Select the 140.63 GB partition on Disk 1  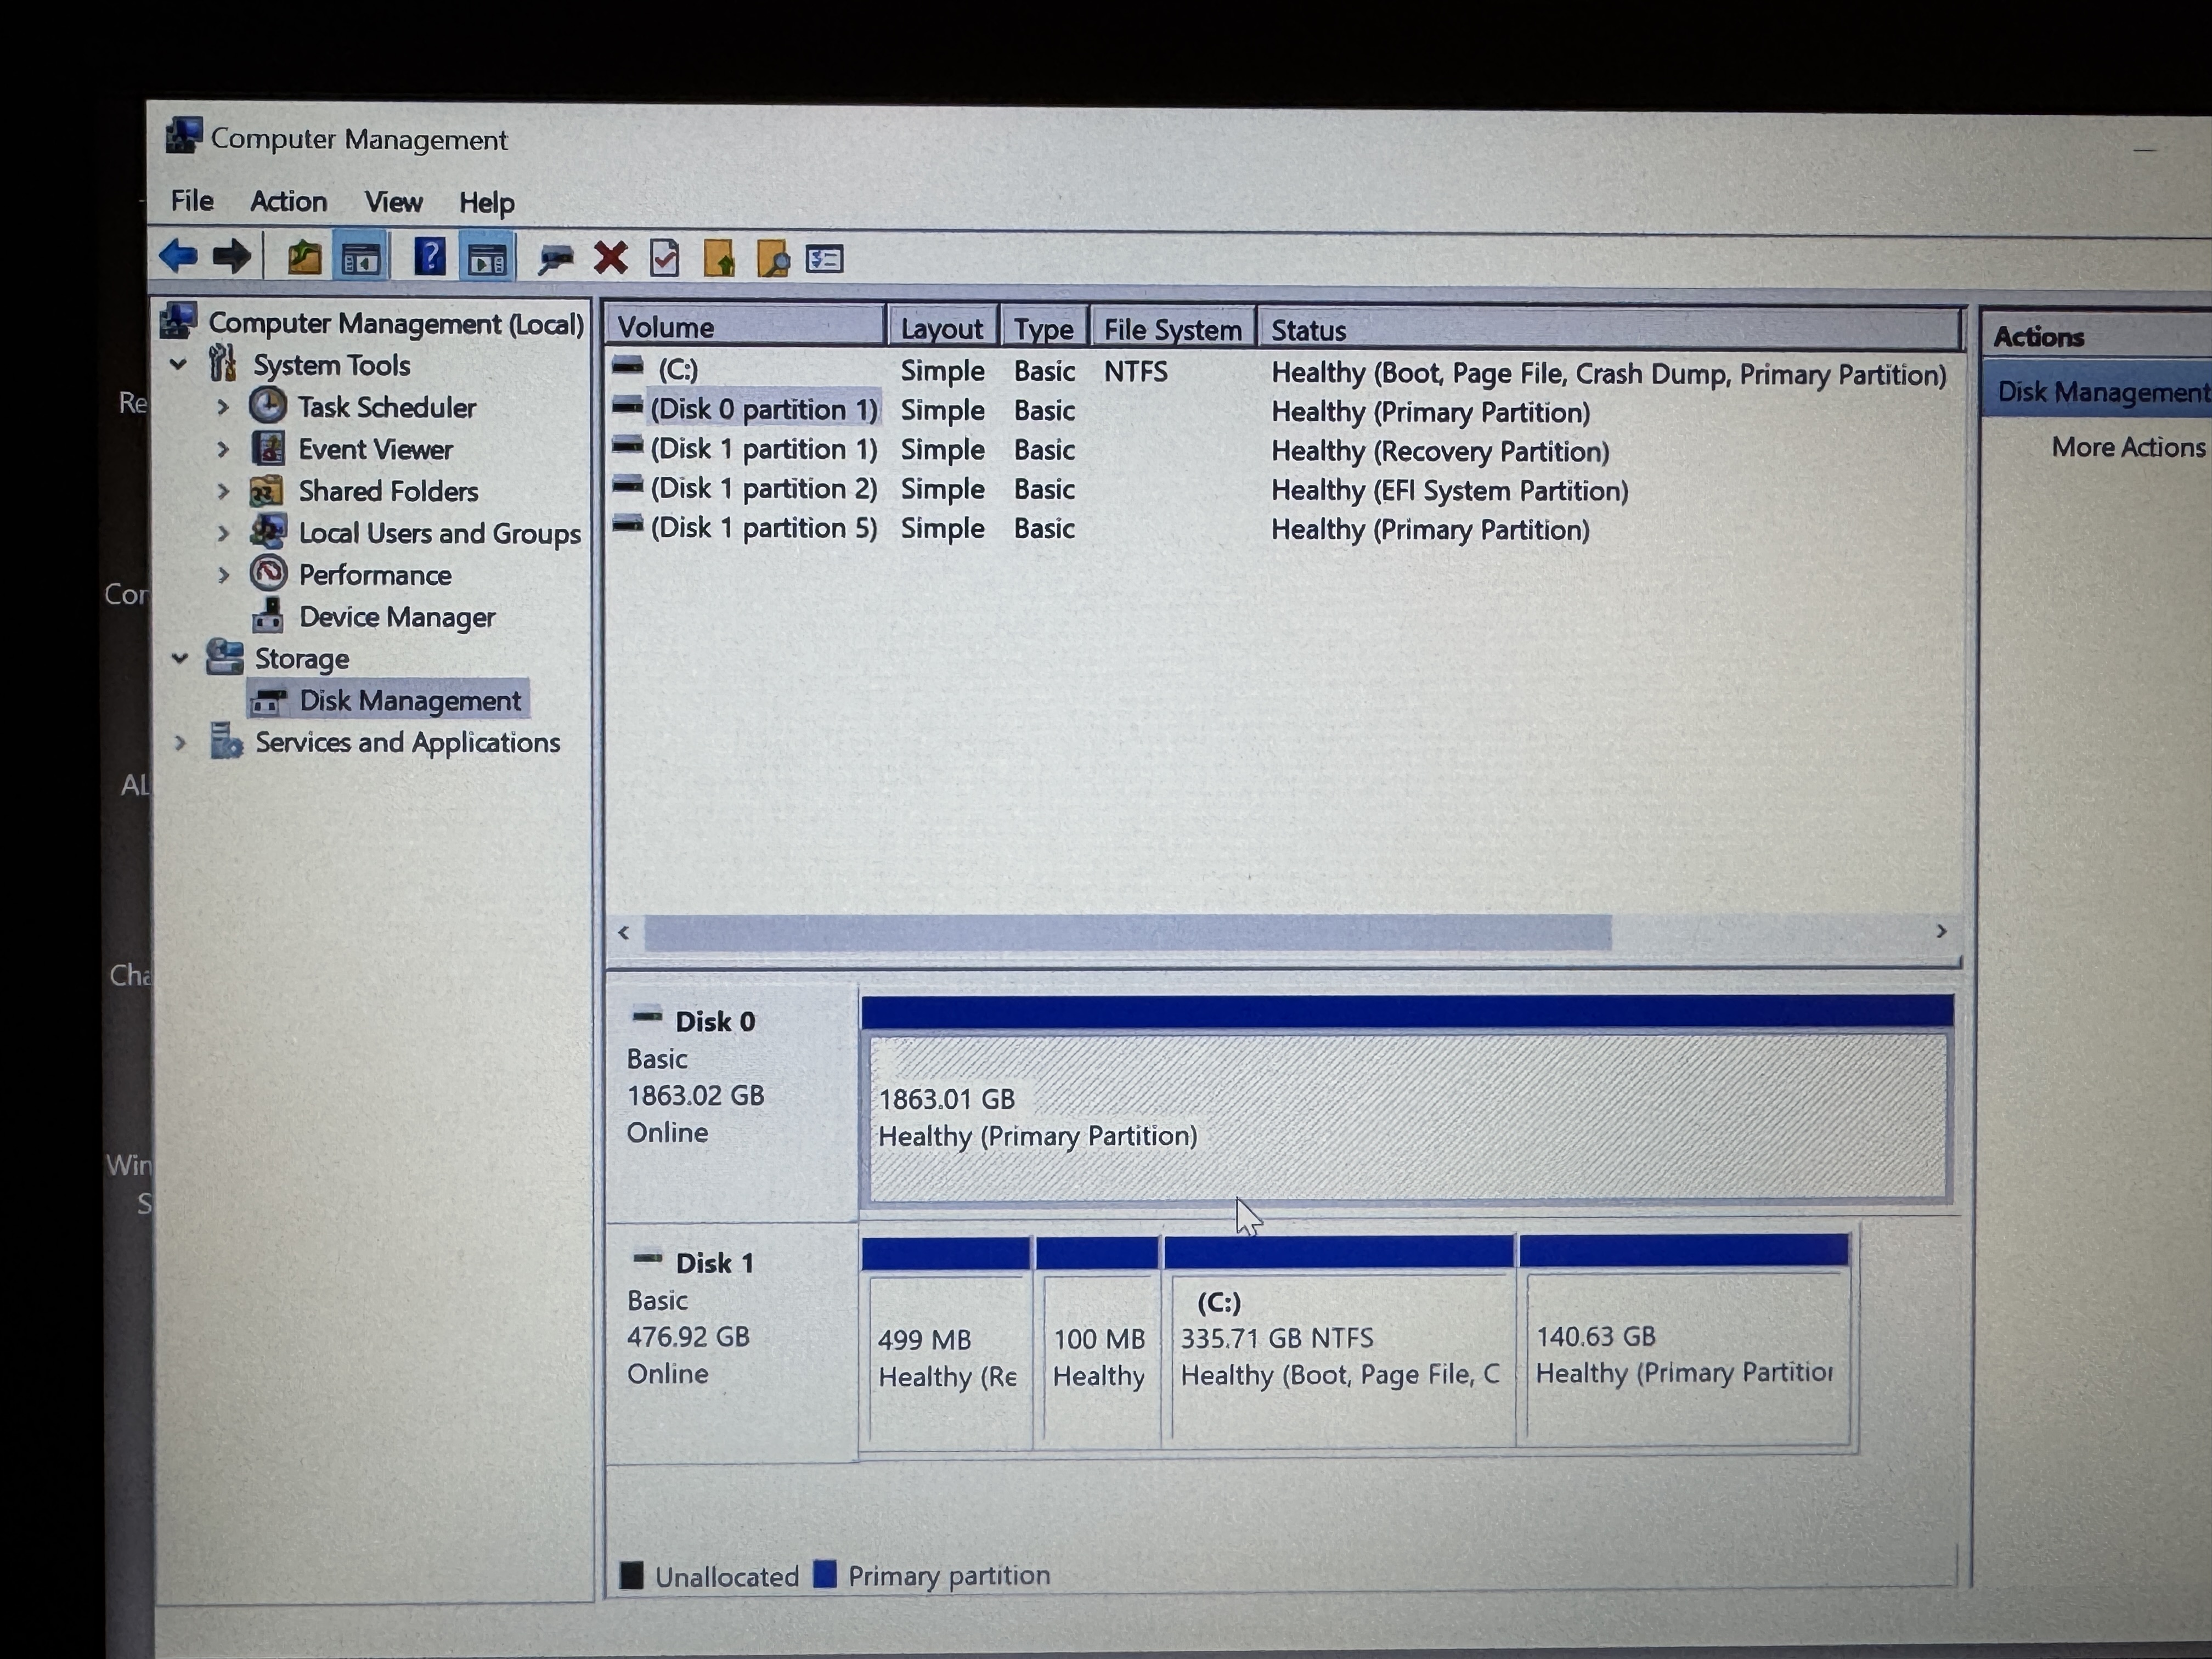tap(1684, 1355)
